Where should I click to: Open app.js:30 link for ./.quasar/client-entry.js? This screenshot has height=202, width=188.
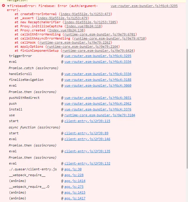73,169
